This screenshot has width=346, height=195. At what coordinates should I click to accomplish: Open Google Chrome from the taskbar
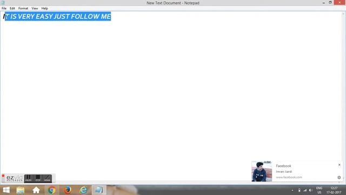point(52,190)
